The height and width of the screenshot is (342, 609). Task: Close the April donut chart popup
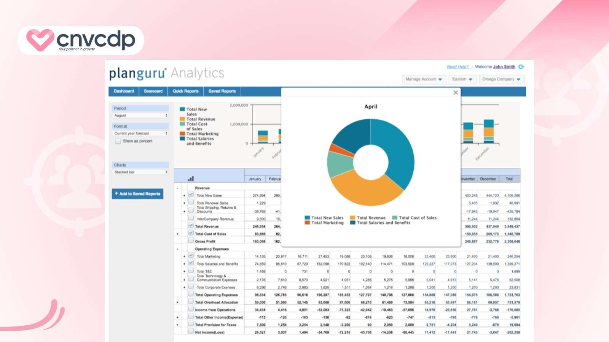[x=456, y=93]
